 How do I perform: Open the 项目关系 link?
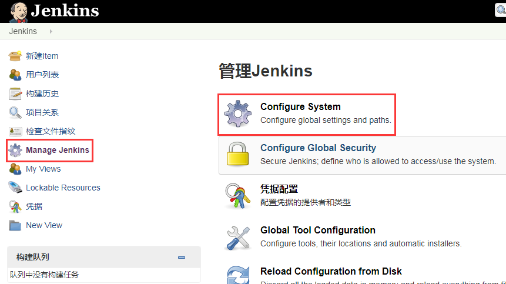(x=42, y=112)
